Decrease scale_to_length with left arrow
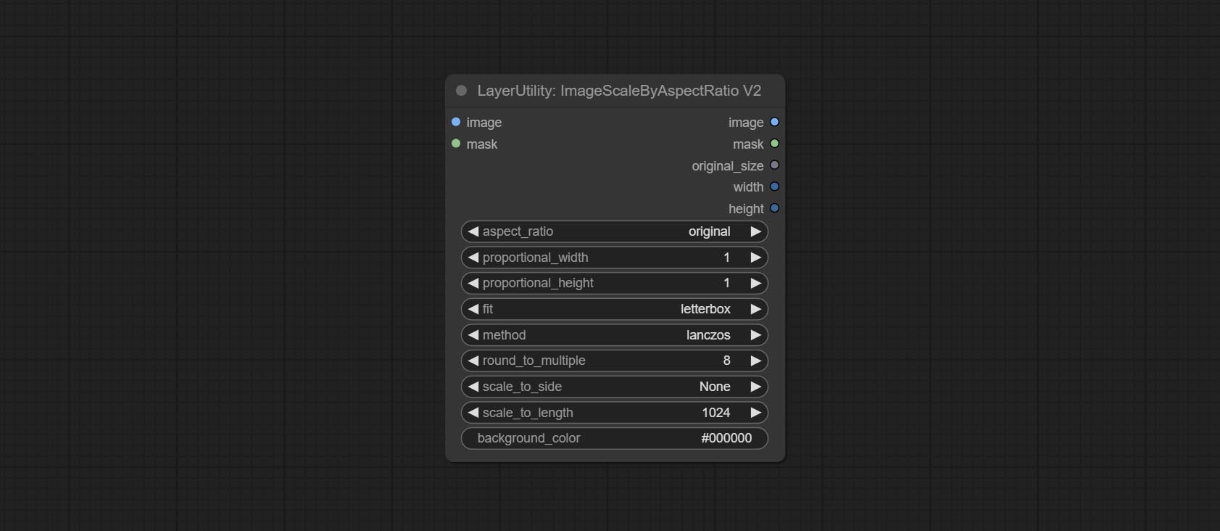Screen dimensions: 1220x531 [473, 413]
